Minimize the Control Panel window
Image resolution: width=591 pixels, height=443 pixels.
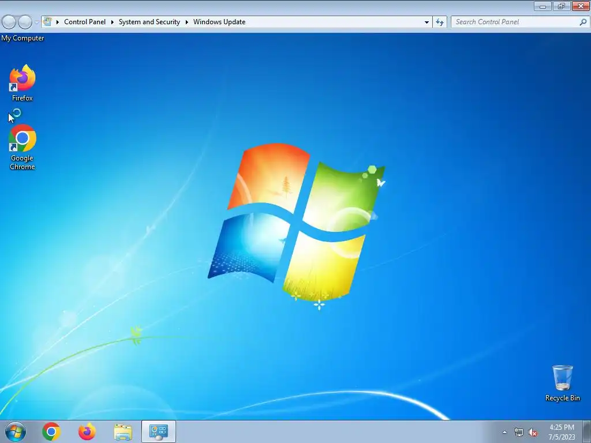pos(543,6)
